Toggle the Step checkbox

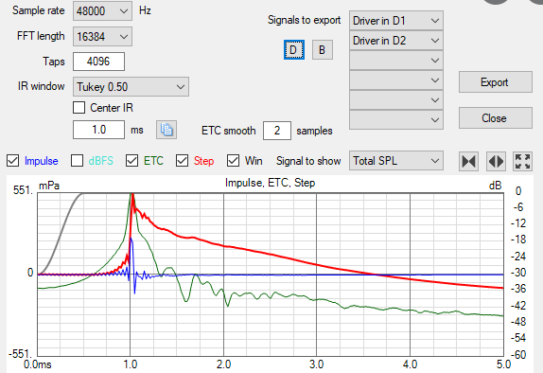click(183, 161)
